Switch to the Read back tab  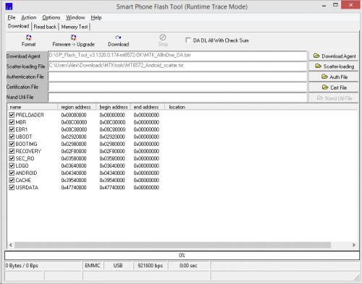[45, 27]
